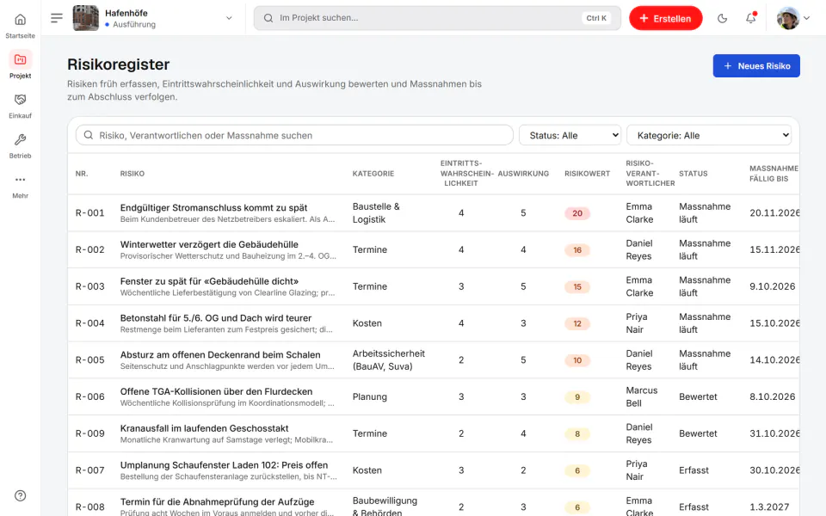Image resolution: width=826 pixels, height=516 pixels.
Task: Click 'Planung' category in R-006 row
Action: (370, 396)
